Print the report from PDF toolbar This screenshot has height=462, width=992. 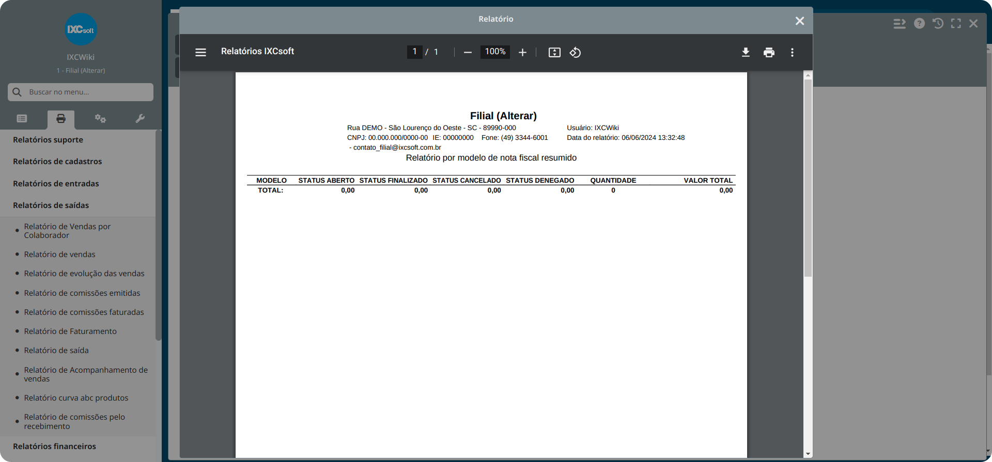click(x=769, y=52)
